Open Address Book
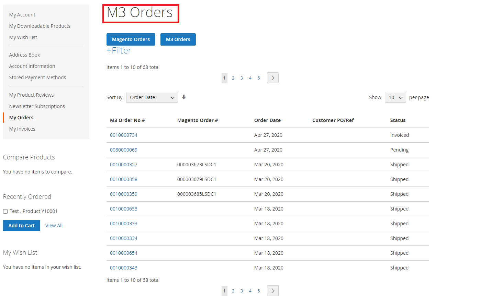Image resolution: width=480 pixels, height=300 pixels. pos(24,55)
